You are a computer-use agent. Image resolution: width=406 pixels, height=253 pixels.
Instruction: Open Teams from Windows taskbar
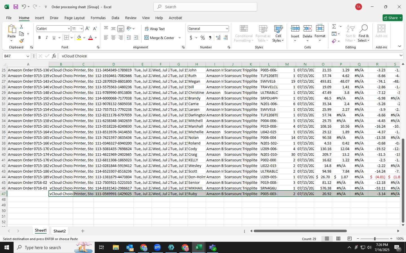click(x=213, y=248)
